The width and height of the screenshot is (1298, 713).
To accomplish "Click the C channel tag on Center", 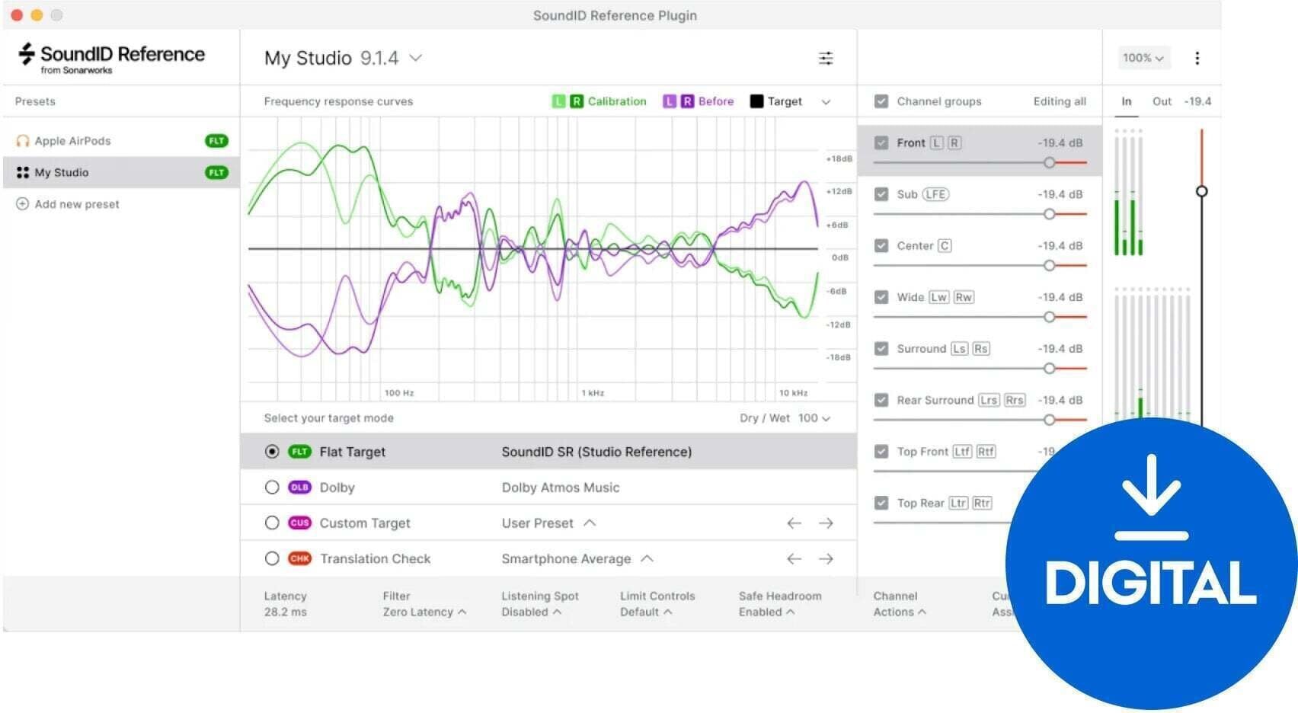I will [945, 245].
